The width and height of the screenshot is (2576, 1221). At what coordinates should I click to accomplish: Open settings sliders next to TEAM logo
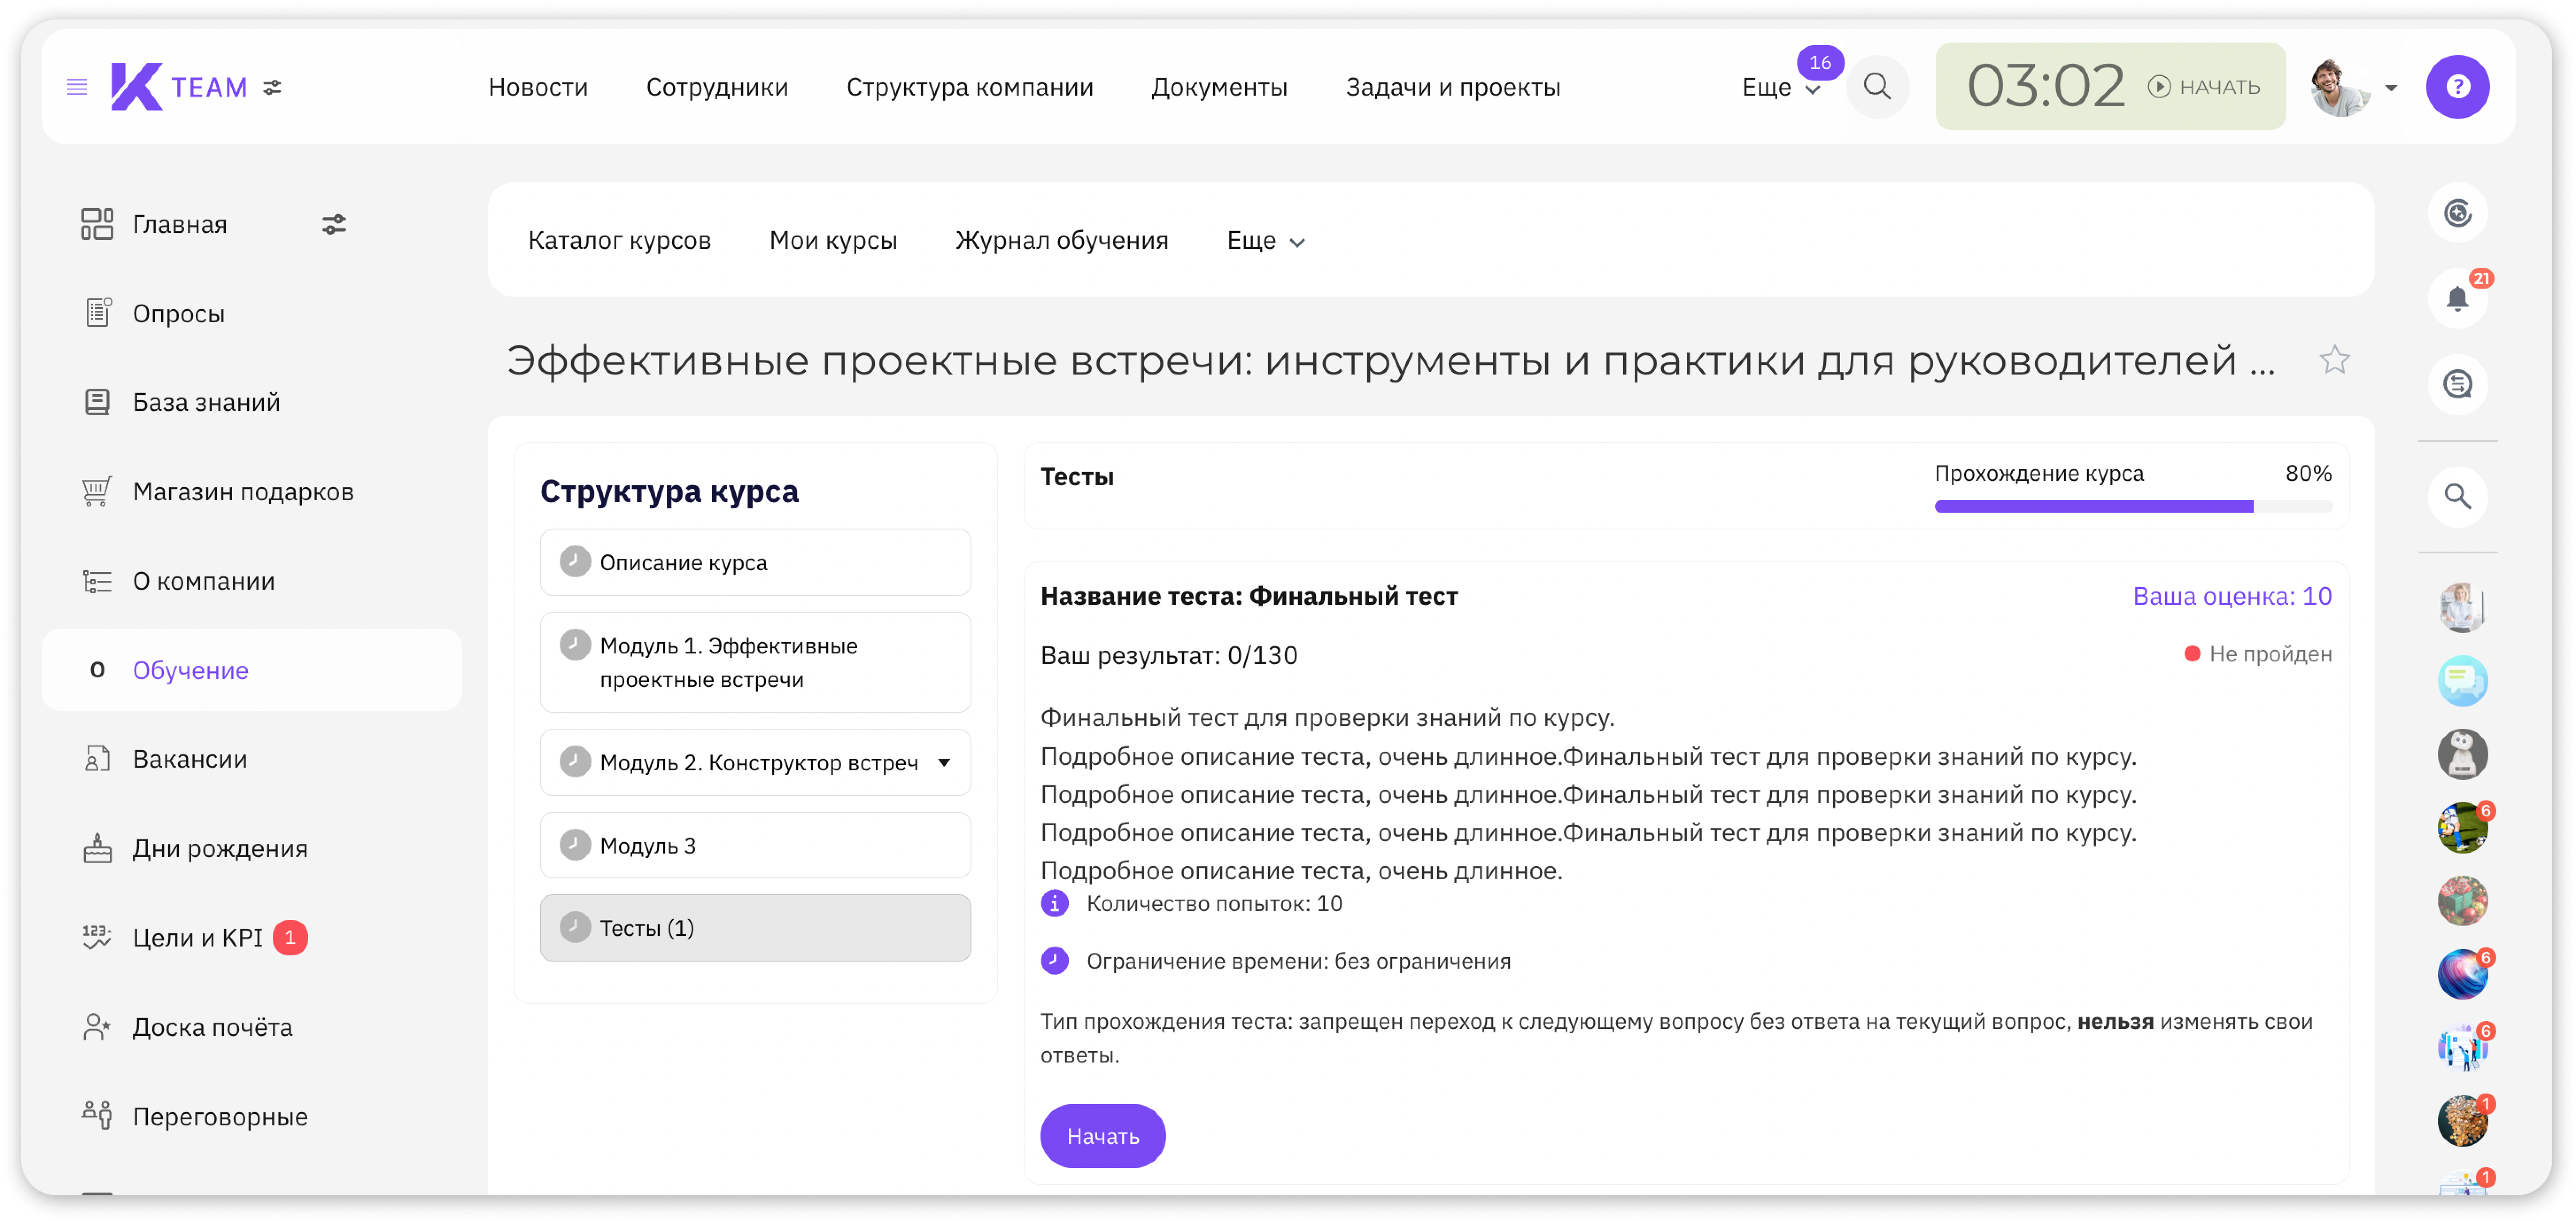pos(272,88)
